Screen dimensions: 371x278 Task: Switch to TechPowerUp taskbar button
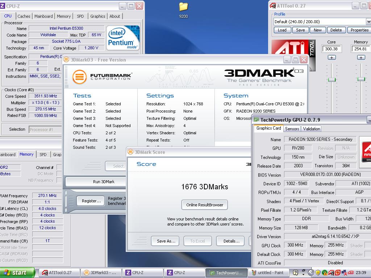click(x=226, y=273)
